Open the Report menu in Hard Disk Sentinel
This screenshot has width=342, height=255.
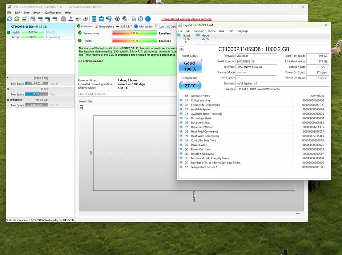(x=37, y=12)
